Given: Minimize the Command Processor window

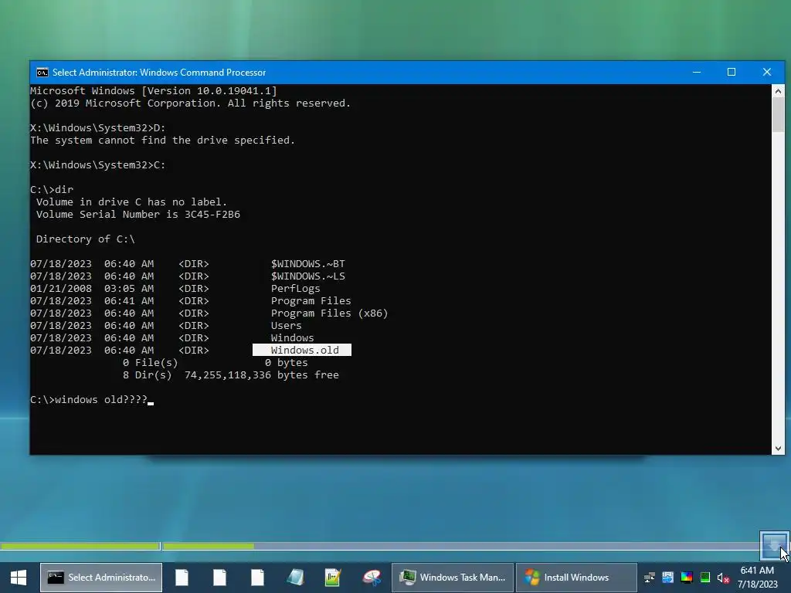Looking at the screenshot, I should (x=697, y=72).
